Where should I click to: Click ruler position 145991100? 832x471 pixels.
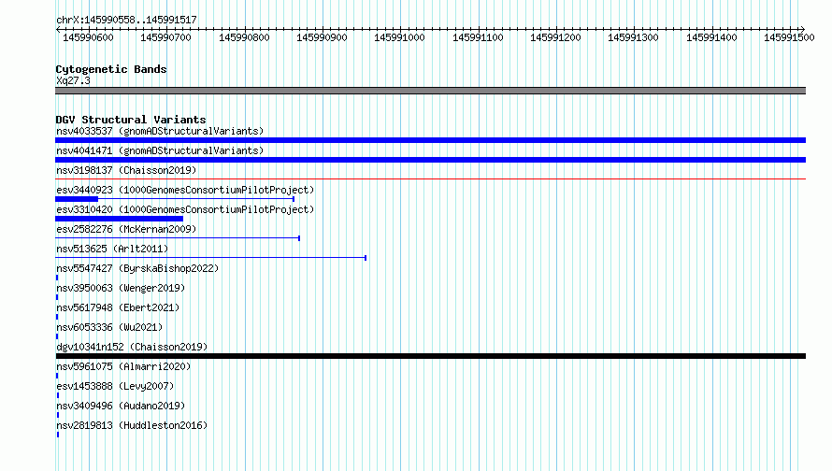tap(478, 37)
